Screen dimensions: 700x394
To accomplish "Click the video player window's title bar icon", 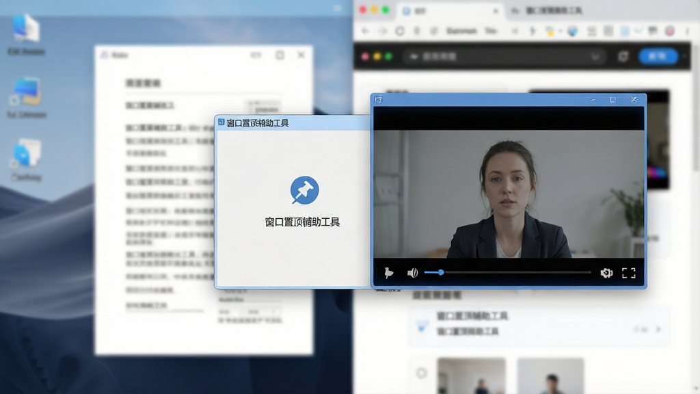I will tap(379, 100).
